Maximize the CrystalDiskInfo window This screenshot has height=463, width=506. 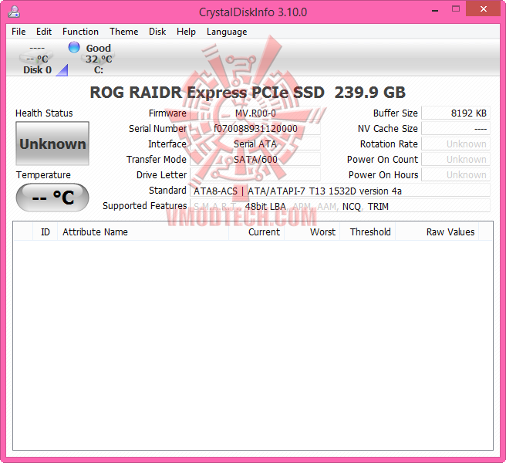click(x=456, y=9)
